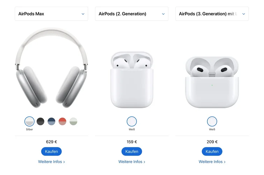Select the Pink AirPods Max color swatch
Screen dimensions: 264x175
(x=62, y=121)
